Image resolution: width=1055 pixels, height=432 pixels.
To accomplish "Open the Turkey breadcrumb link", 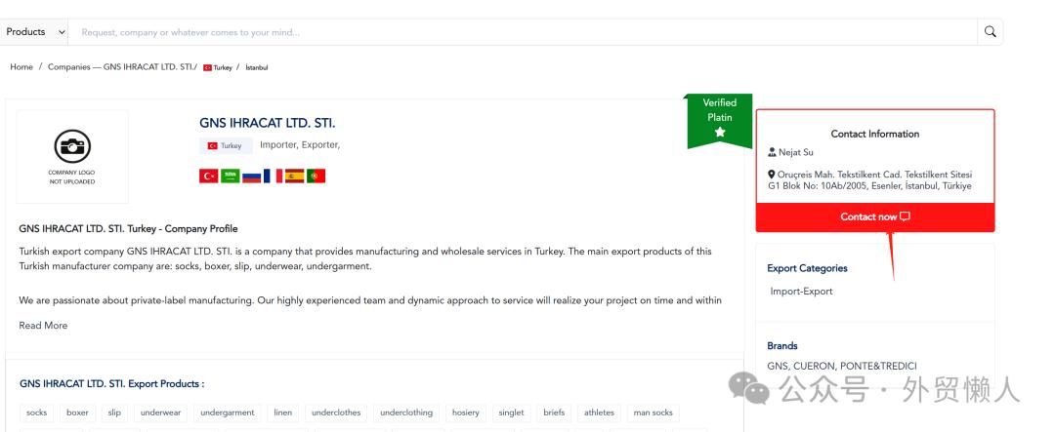I will 218,68.
